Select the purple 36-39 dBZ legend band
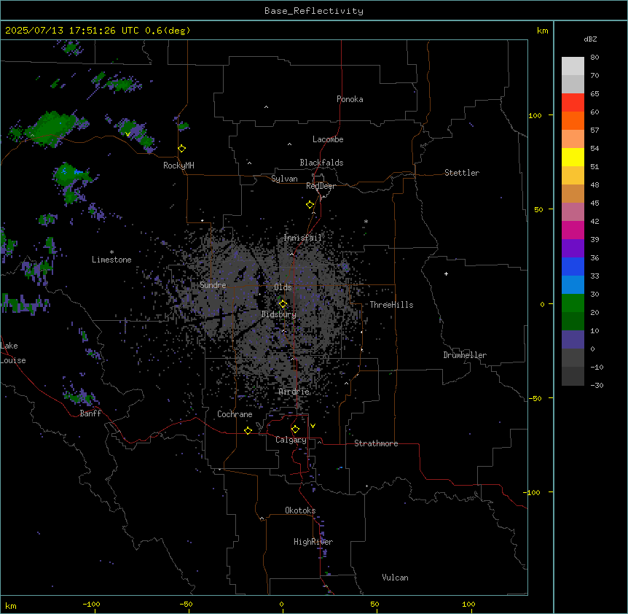This screenshot has height=614, width=628. [573, 249]
